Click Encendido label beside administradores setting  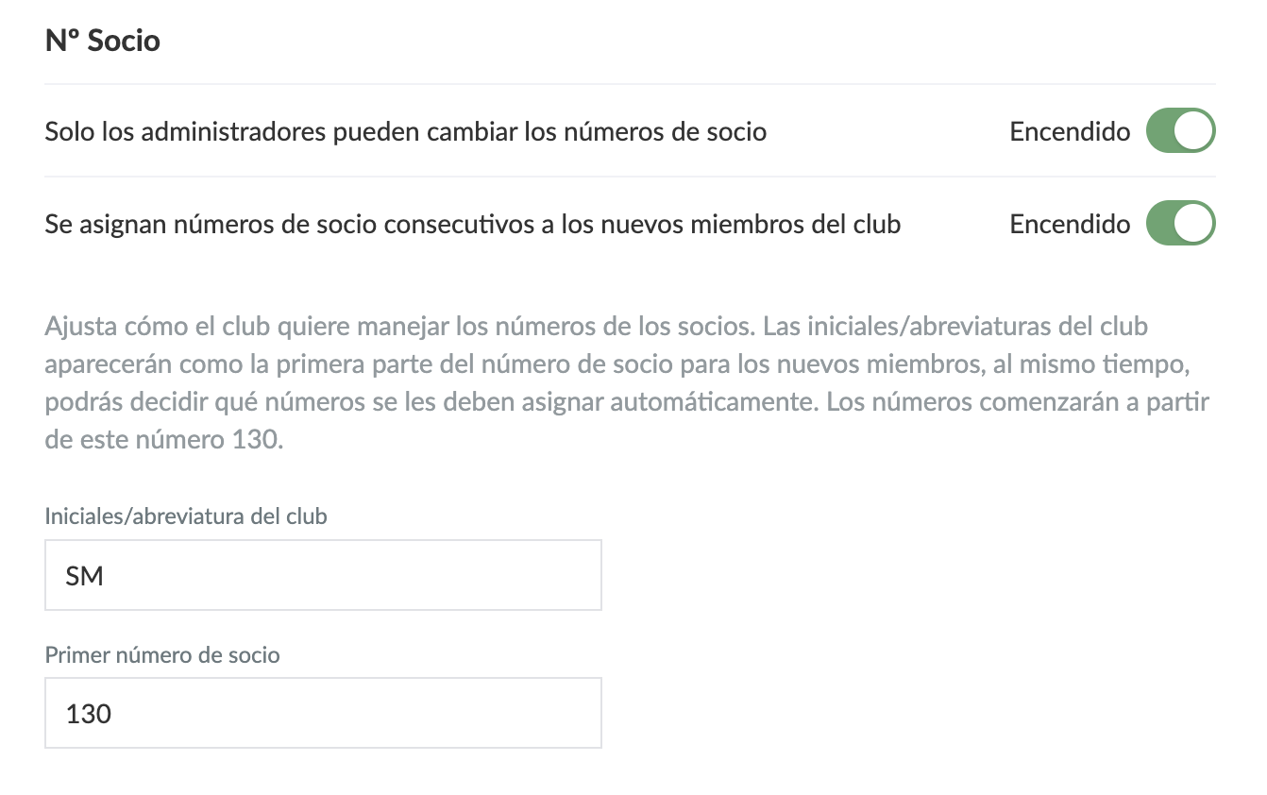1070,131
